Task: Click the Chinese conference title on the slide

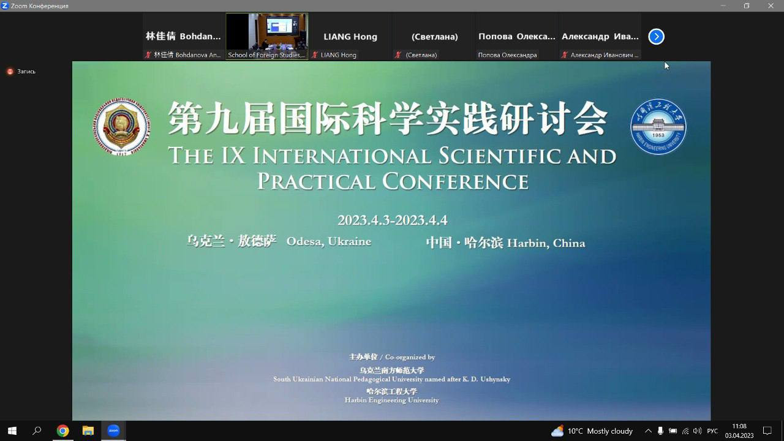Action: 388,118
